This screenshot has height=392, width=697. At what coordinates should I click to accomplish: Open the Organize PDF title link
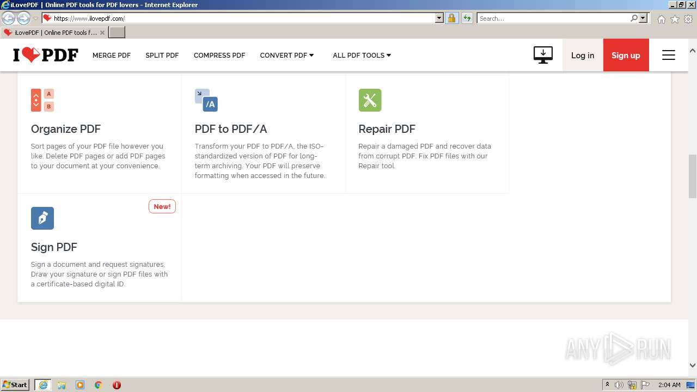(x=66, y=129)
